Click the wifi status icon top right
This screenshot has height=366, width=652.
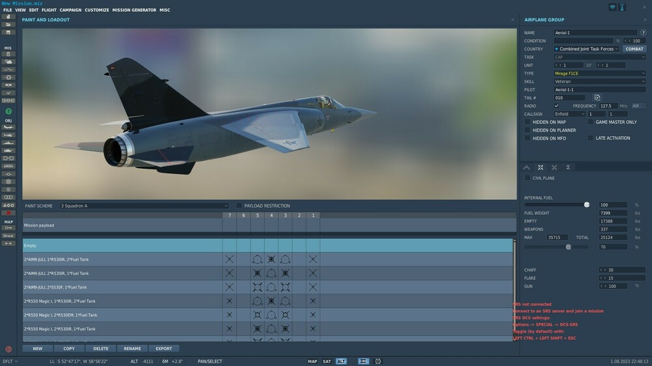click(612, 7)
